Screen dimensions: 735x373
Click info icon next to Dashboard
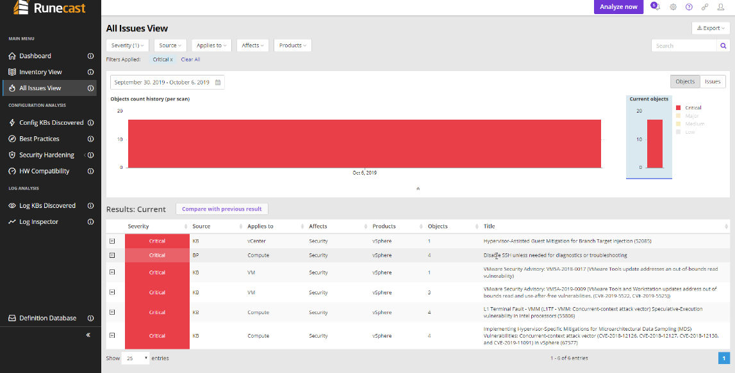coord(91,56)
